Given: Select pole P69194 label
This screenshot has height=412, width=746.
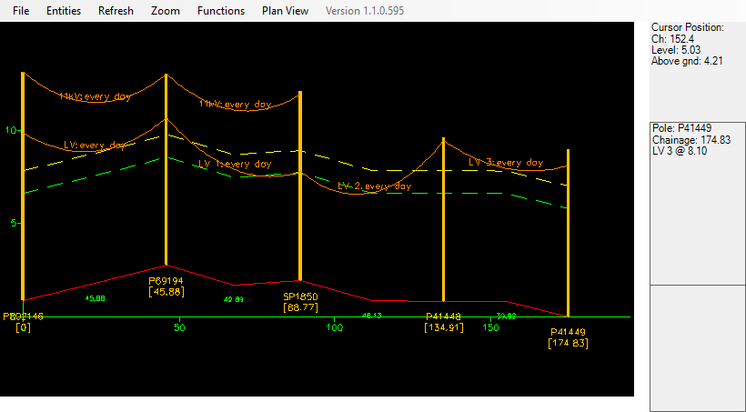Looking at the screenshot, I should [166, 282].
